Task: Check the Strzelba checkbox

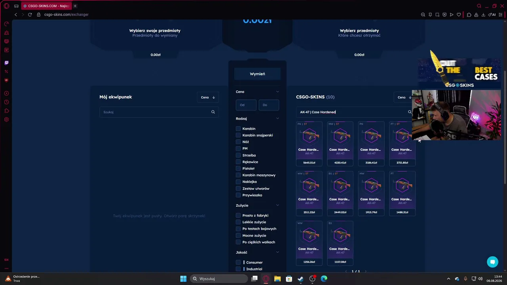Action: point(238,155)
